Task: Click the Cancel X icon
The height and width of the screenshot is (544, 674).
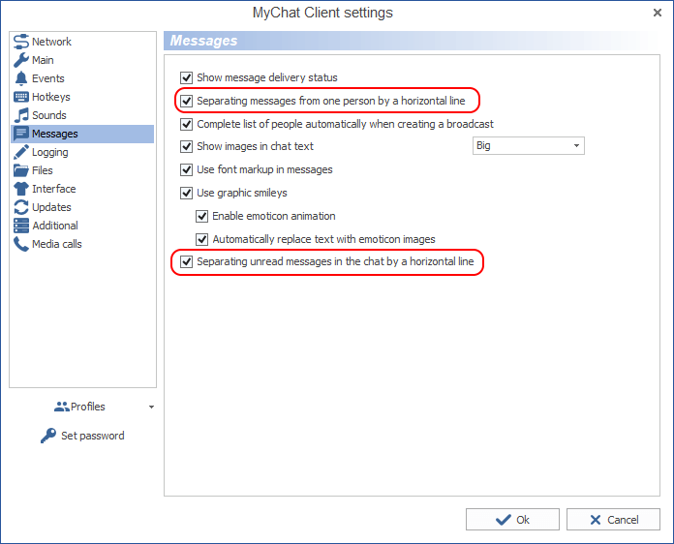Action: [596, 520]
